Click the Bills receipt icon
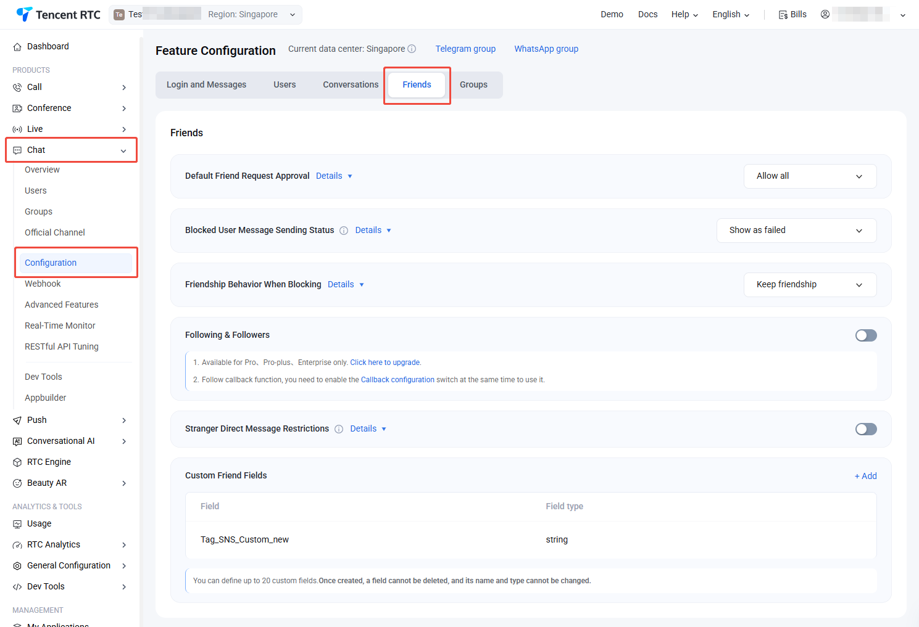The height and width of the screenshot is (627, 919). pos(783,15)
